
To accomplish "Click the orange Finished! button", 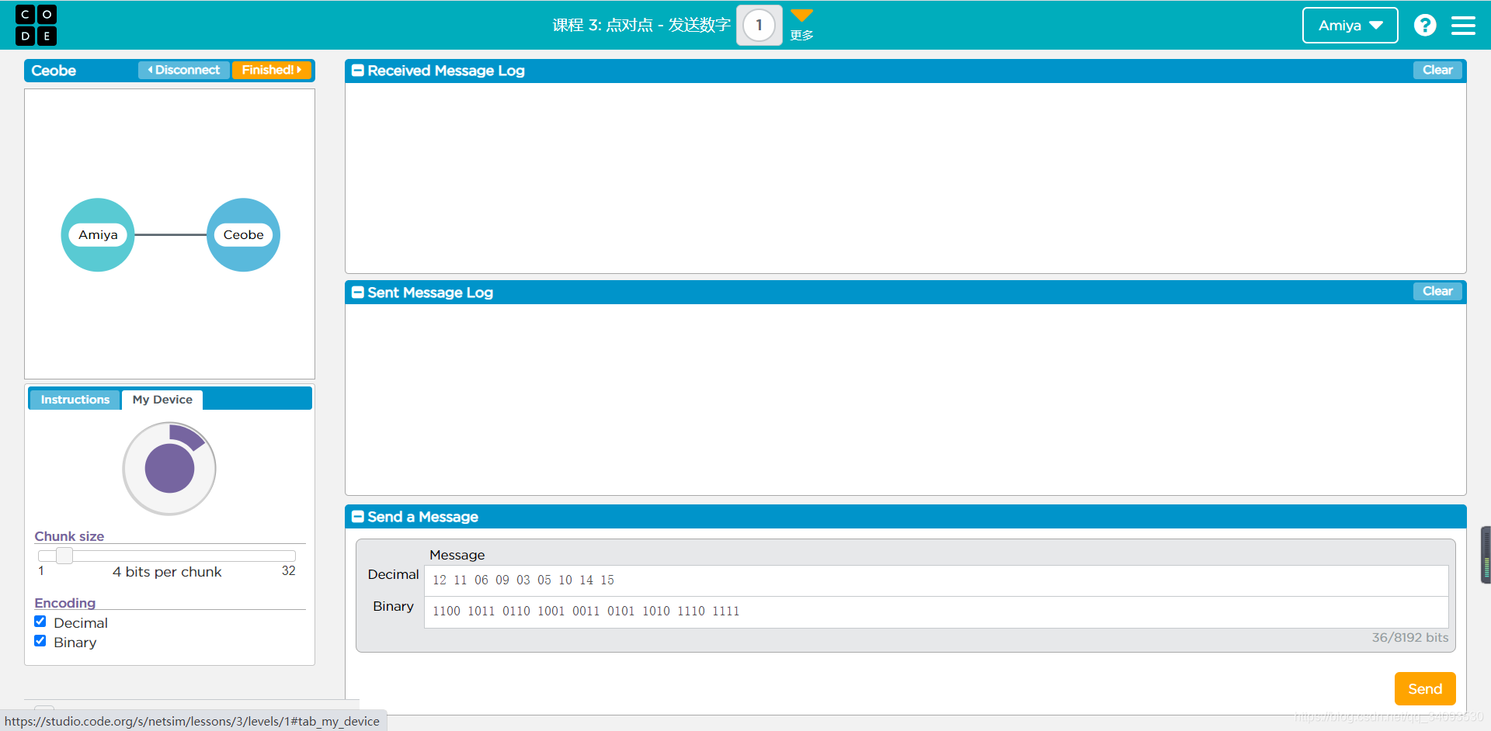I will pyautogui.click(x=271, y=70).
